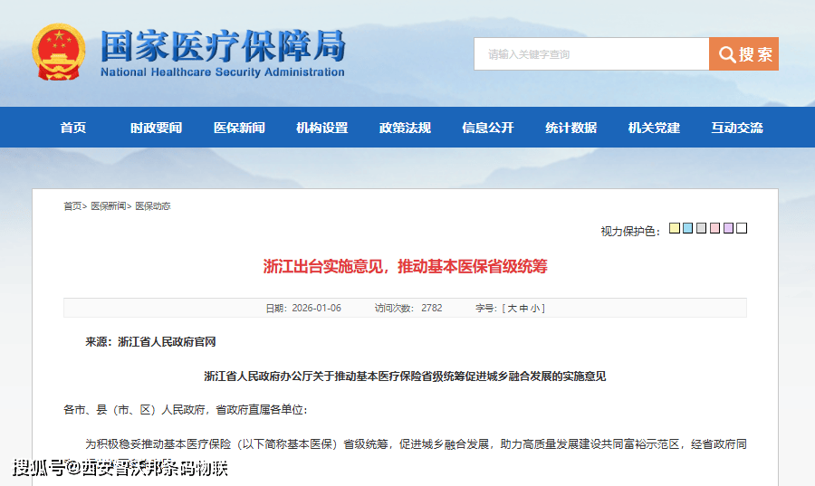Screen dimensions: 815x486
Task: Click the 视力保护色 label
Action: point(630,231)
